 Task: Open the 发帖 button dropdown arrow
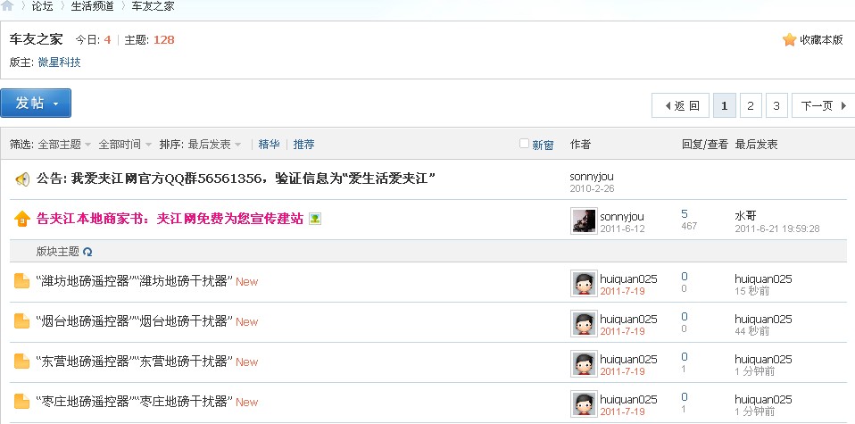(55, 104)
